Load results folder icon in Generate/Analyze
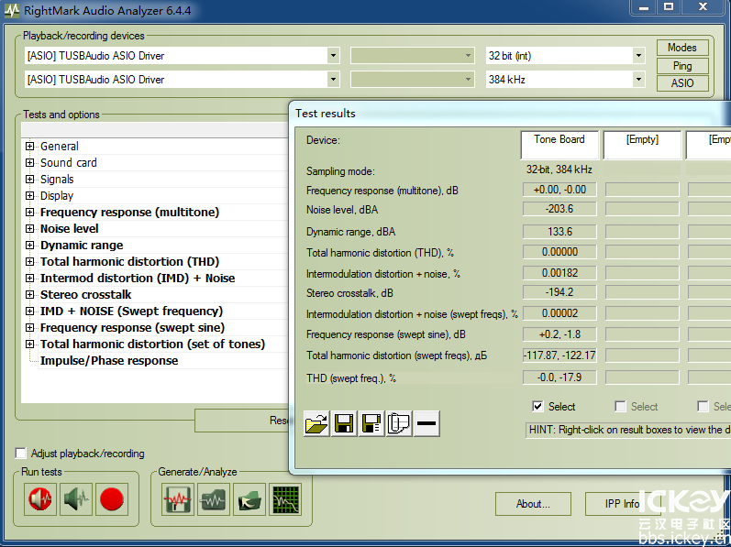731x547 pixels. tap(249, 499)
